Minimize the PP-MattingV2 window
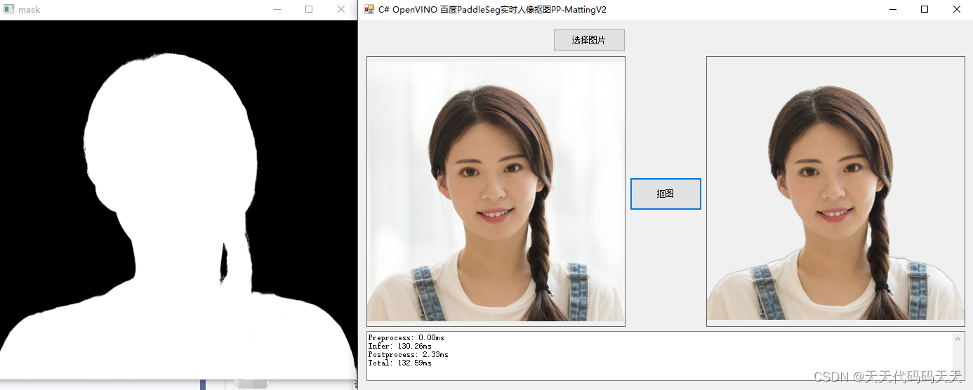Screen dimensions: 973x390 pos(893,10)
